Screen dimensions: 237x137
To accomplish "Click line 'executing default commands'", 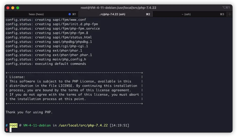I will click(x=46, y=64).
